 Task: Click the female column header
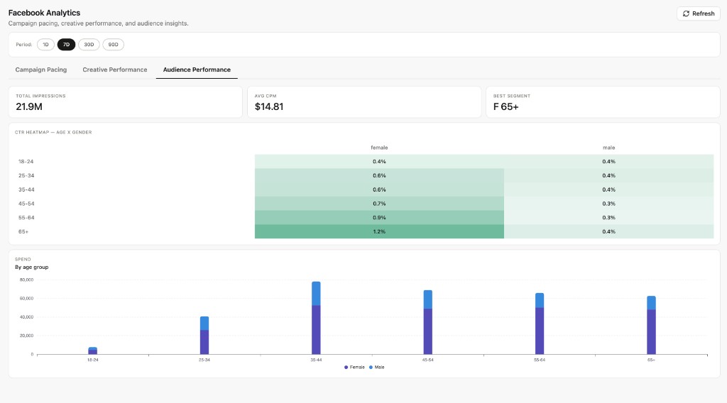click(x=379, y=148)
